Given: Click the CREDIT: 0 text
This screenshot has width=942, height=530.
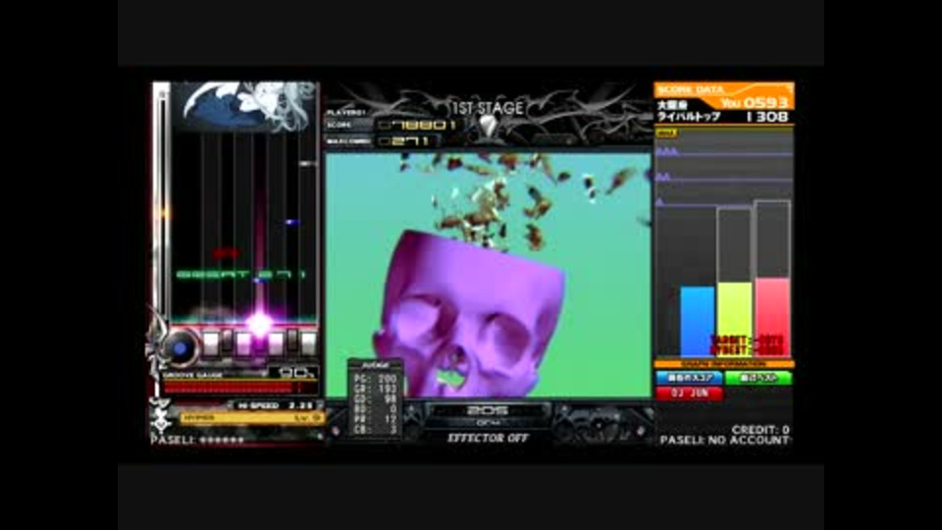Looking at the screenshot, I should [759, 430].
